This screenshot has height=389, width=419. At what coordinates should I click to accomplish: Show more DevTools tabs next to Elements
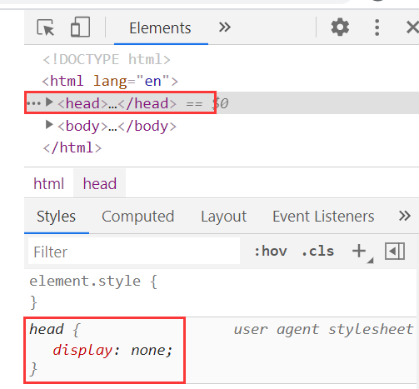[x=225, y=27]
